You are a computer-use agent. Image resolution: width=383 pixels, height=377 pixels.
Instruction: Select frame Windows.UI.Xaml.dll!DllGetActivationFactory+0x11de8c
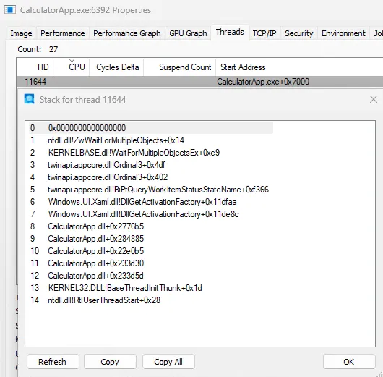tap(143, 214)
